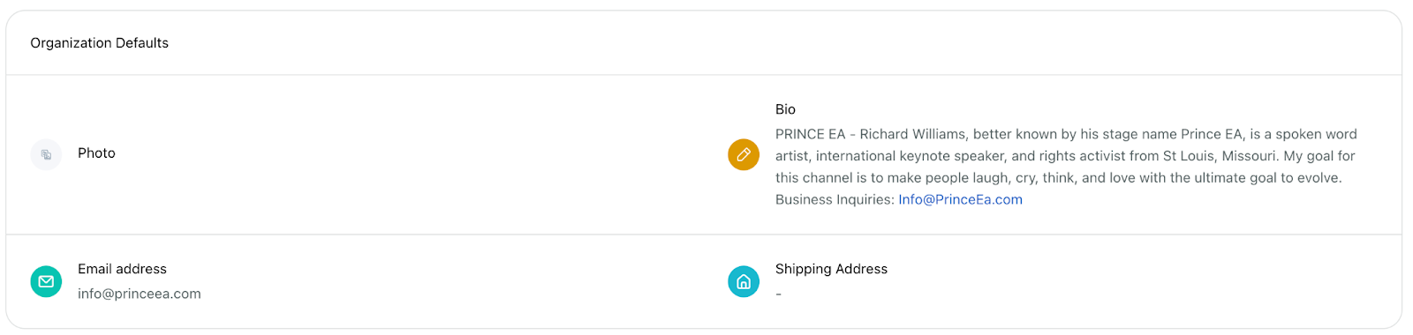1413x335 pixels.
Task: Click the info@princeea.com email value
Action: click(x=140, y=294)
